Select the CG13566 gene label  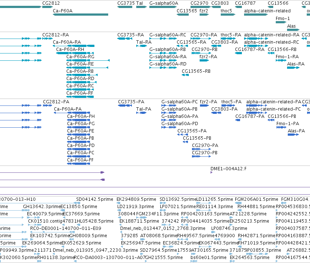tap(278, 3)
